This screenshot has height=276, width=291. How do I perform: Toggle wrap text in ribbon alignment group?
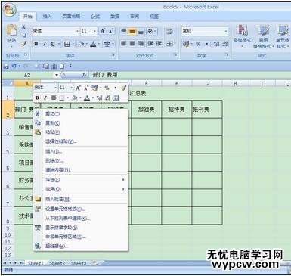pos(169,31)
